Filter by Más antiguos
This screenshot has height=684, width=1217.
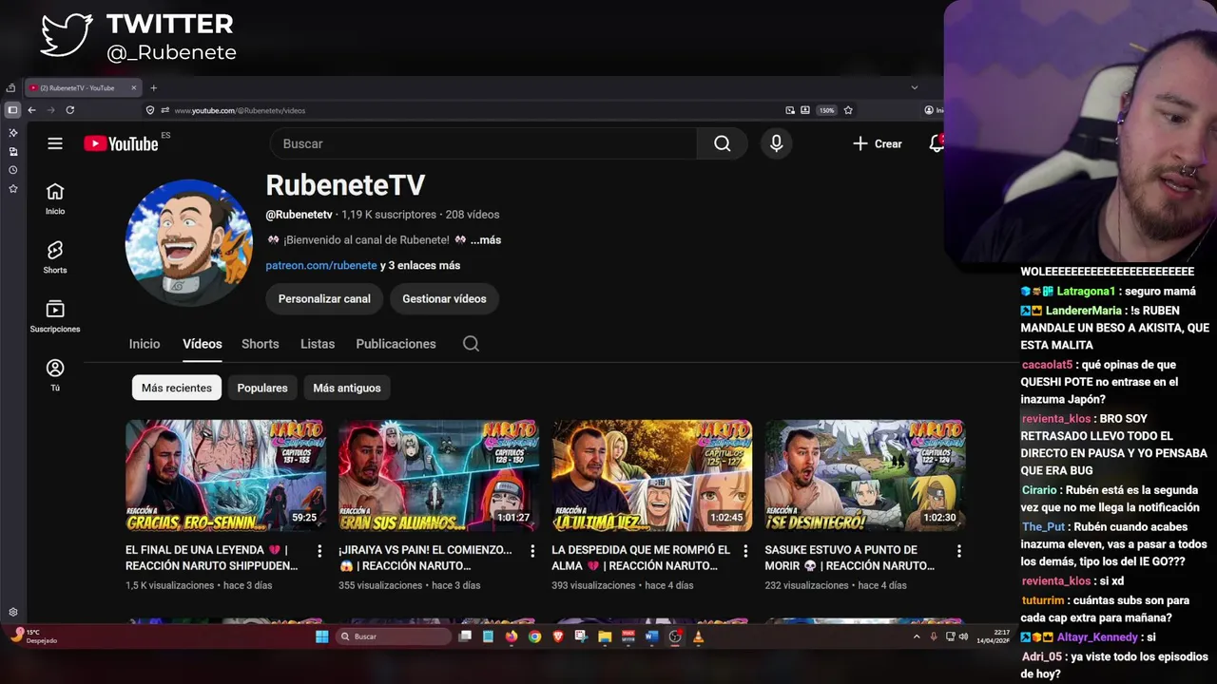click(x=347, y=388)
